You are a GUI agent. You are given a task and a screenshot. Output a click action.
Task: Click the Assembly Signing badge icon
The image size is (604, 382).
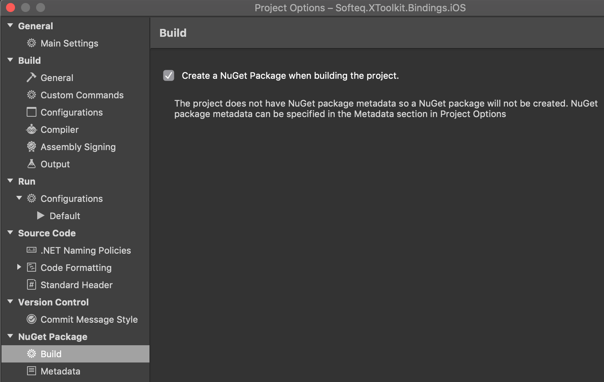tap(32, 147)
